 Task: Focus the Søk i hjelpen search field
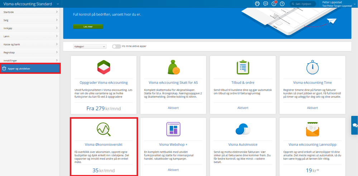303,4
